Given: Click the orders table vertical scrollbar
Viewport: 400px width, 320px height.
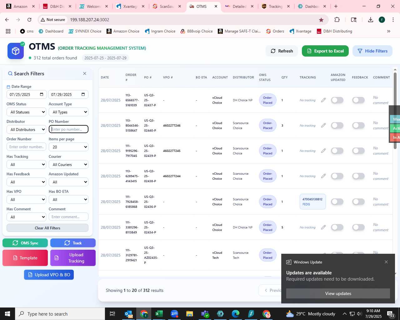Looking at the screenshot, I should coord(395,111).
